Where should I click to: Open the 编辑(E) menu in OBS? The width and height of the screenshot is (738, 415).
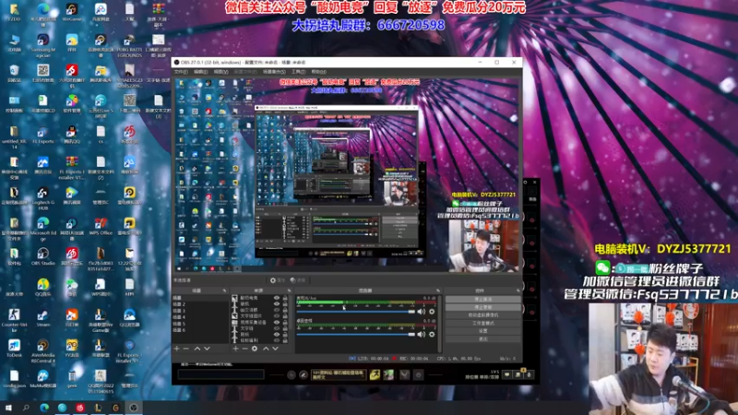[201, 72]
